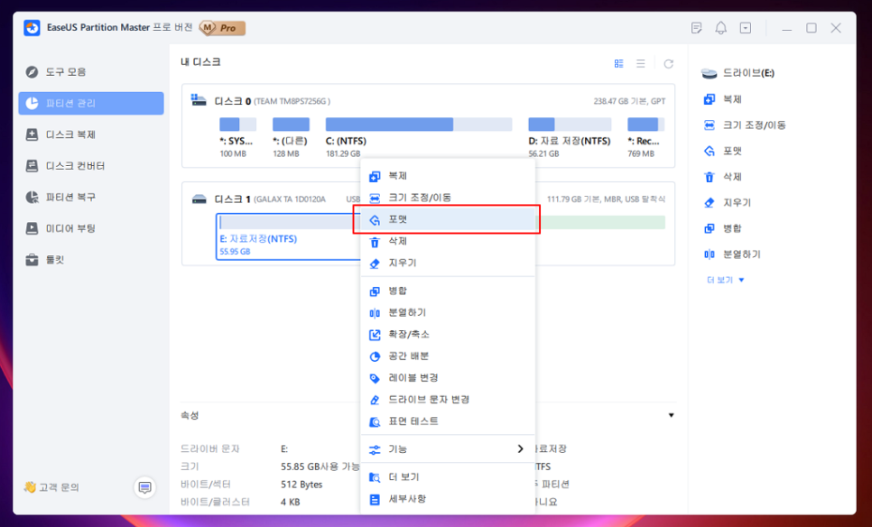Open the title bar dropdown menu icon

coord(746,28)
